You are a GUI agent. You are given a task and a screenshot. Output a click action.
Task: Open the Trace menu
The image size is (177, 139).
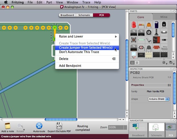click(86, 2)
